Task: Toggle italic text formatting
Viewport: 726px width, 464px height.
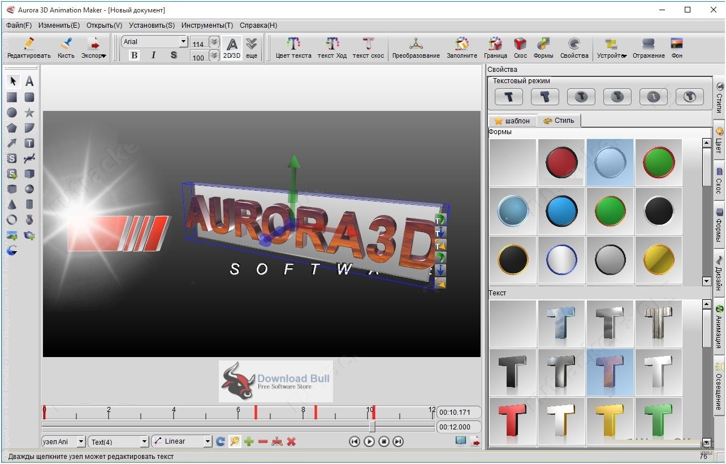Action: coord(153,55)
